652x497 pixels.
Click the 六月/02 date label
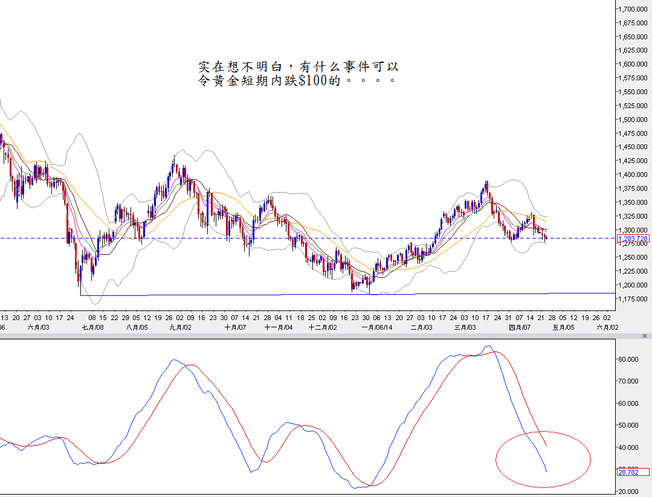pos(607,327)
